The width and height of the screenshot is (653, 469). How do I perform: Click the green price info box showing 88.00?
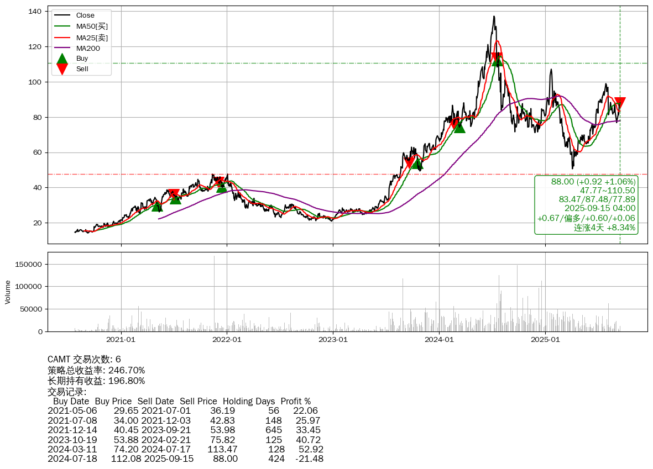[586, 204]
